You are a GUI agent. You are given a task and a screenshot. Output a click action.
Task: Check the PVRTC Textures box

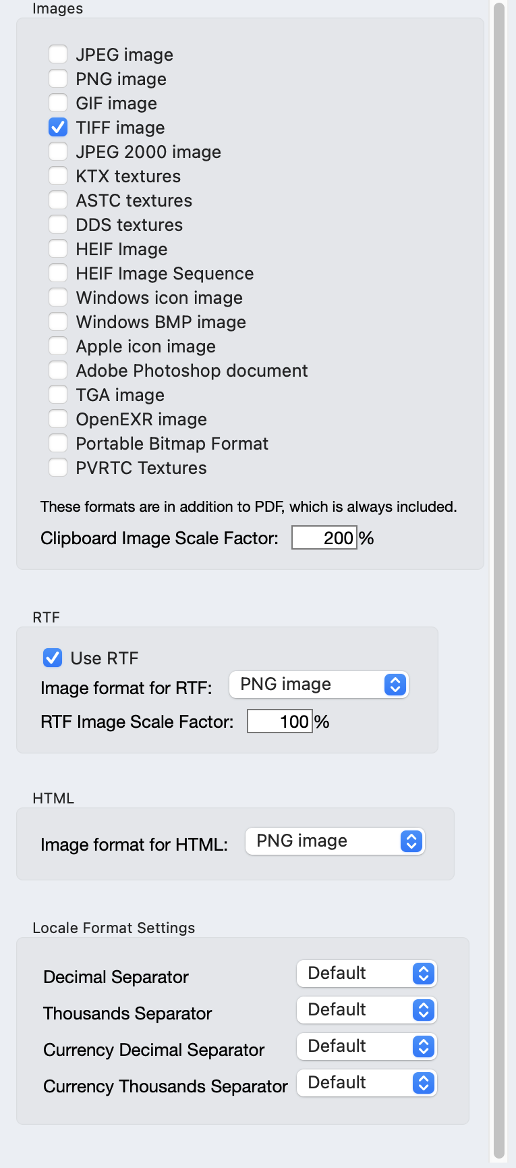click(58, 467)
